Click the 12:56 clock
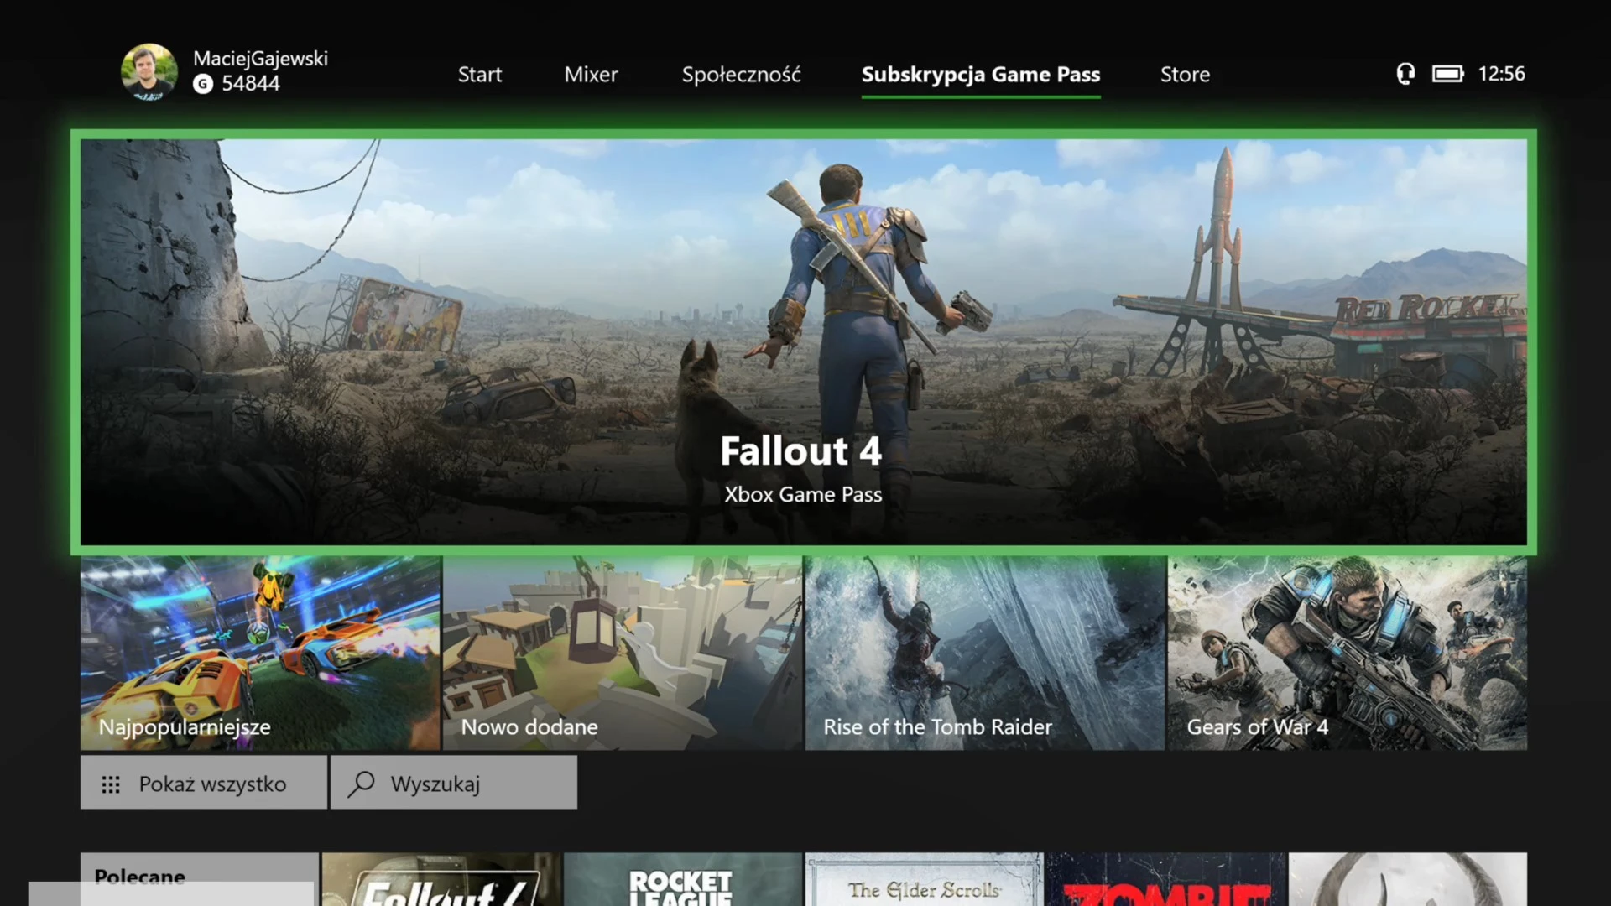This screenshot has height=906, width=1611. (x=1501, y=74)
